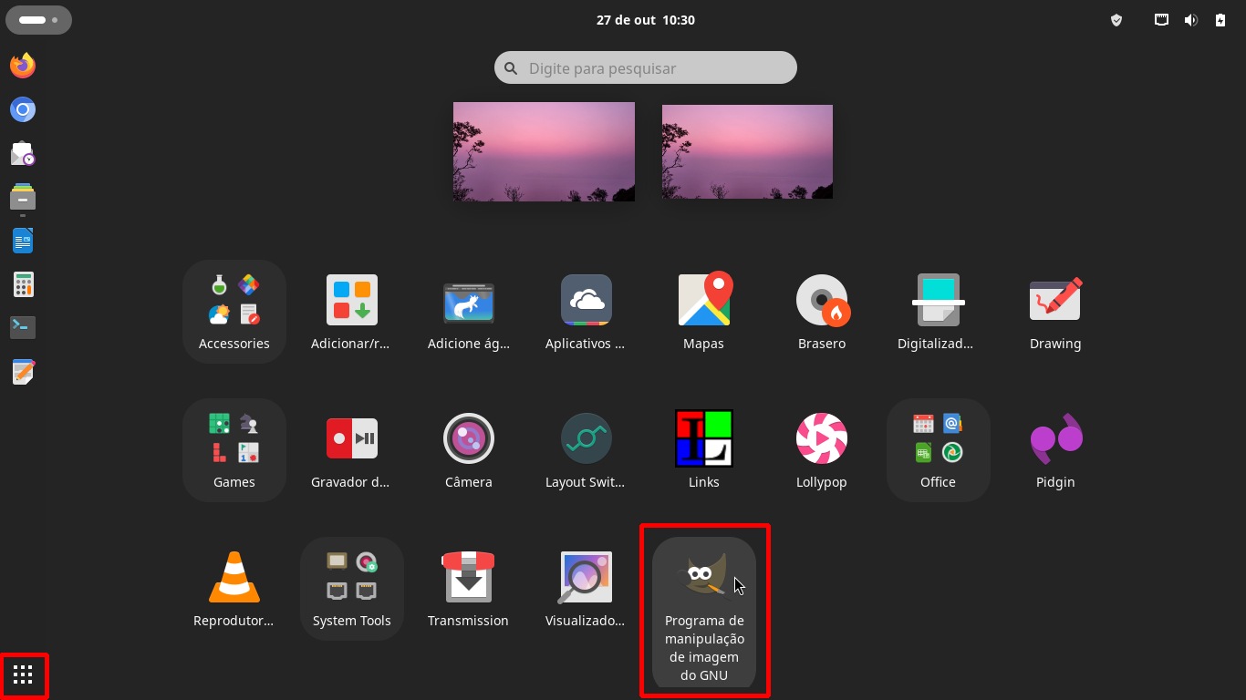The height and width of the screenshot is (700, 1246).
Task: Open the volume system menu
Action: 1190,20
